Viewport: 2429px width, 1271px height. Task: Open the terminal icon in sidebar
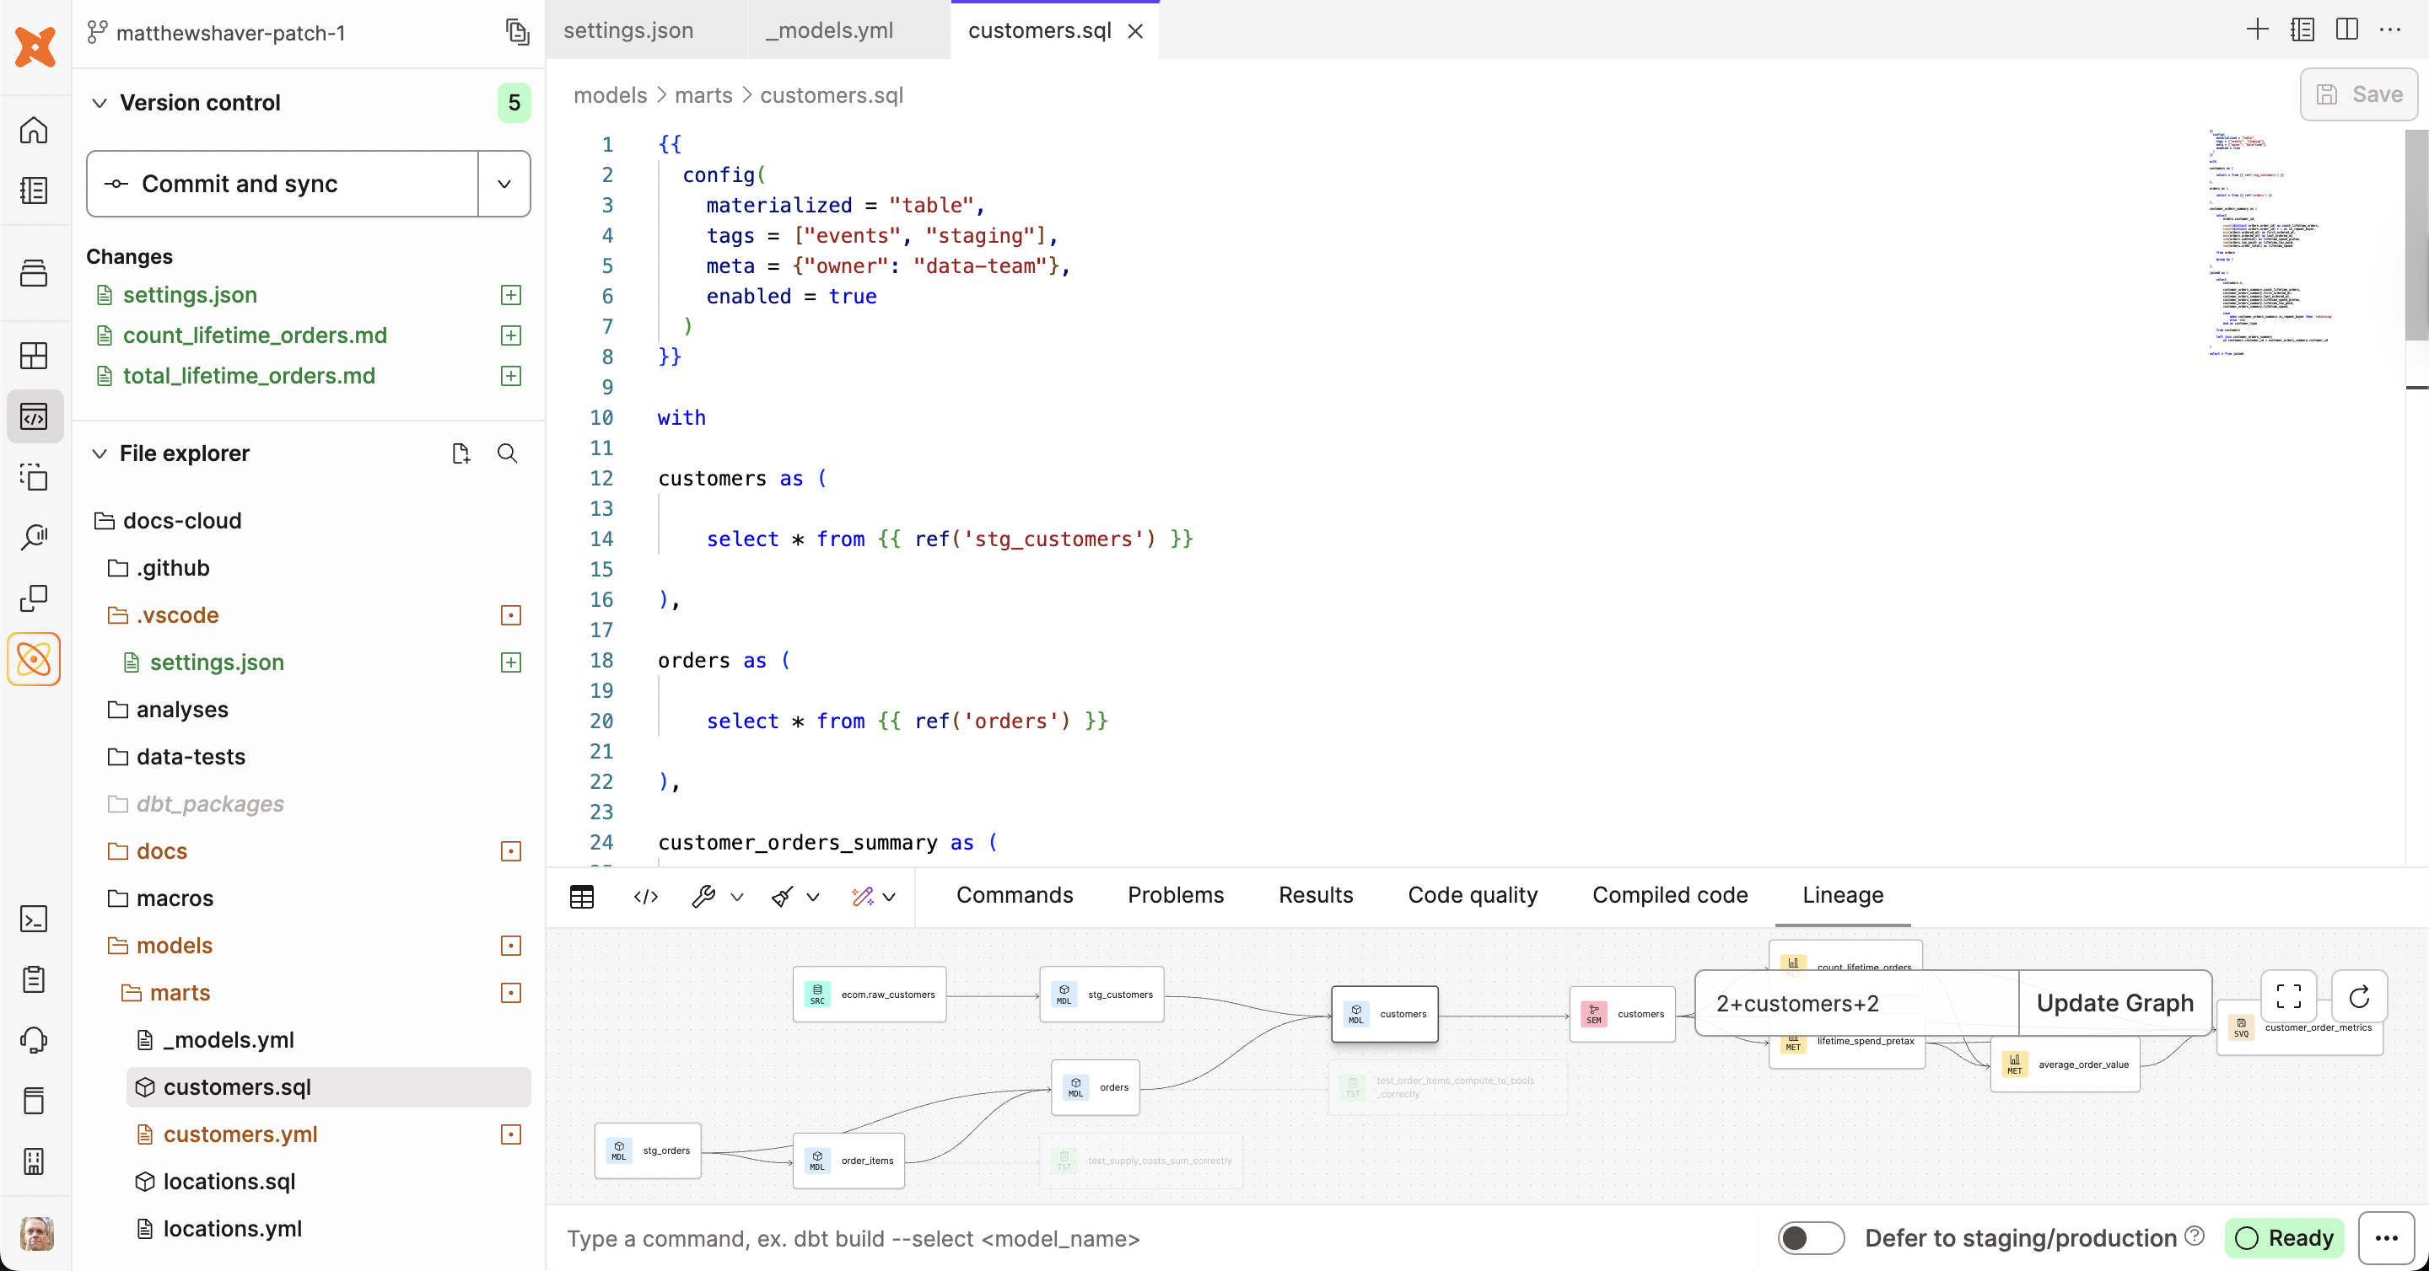coord(35,919)
